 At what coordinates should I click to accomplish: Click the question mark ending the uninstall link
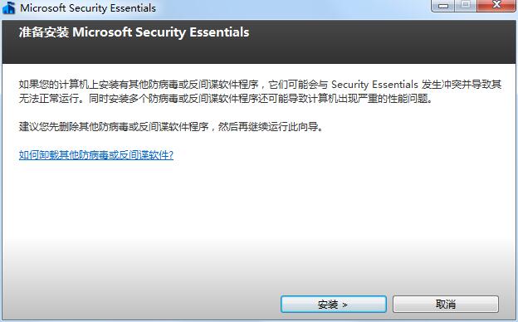[x=171, y=154]
